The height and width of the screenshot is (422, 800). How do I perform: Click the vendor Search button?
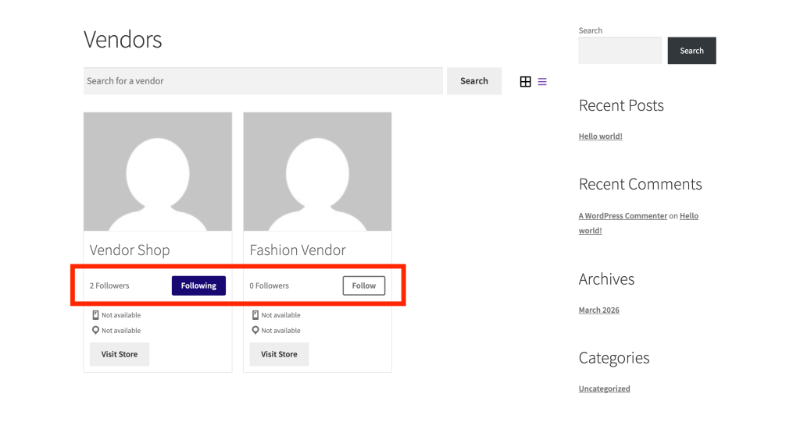pyautogui.click(x=474, y=81)
